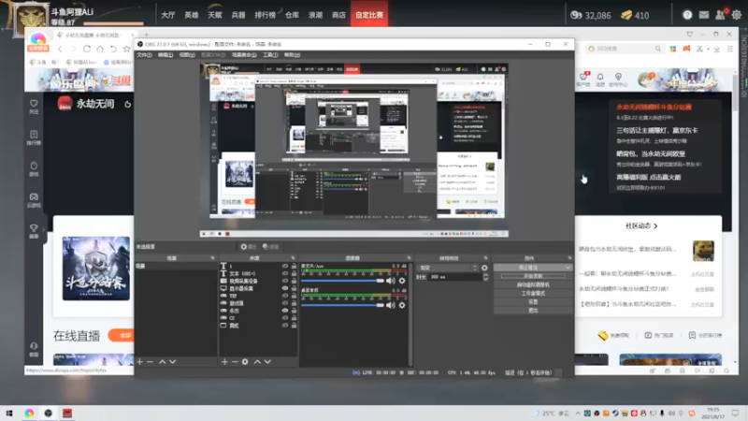Open the Scene Collection menu in OBS
Viewport: 748px width, 421px height.
(244, 55)
